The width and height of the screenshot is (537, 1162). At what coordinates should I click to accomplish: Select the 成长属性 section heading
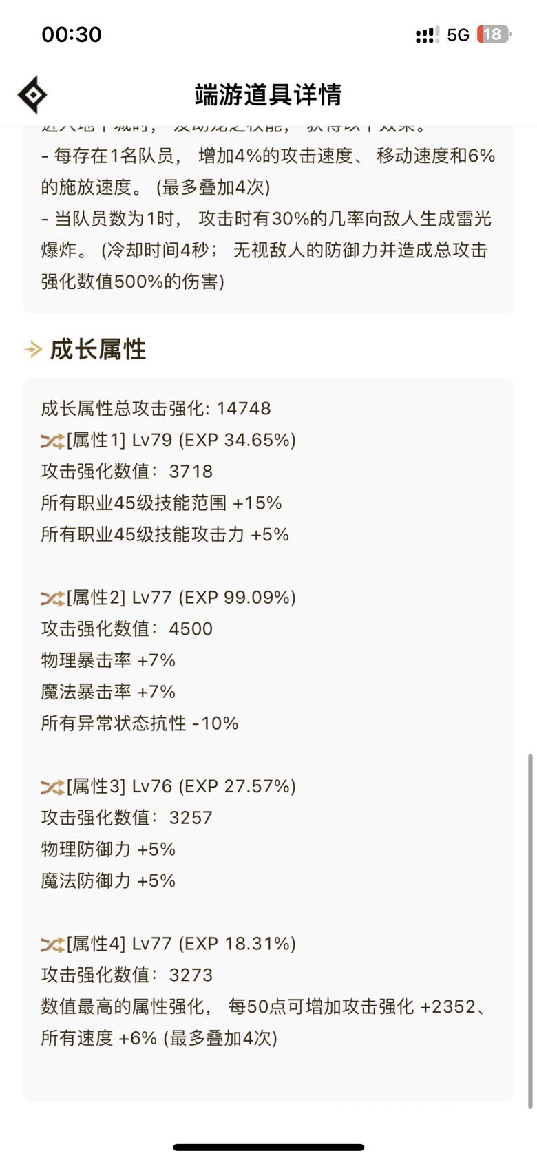[x=98, y=350]
